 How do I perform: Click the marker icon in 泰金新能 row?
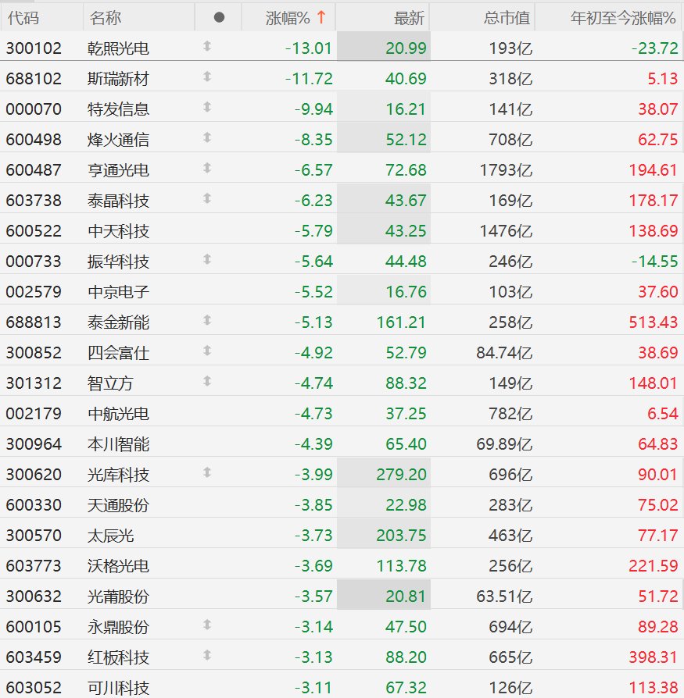click(206, 321)
